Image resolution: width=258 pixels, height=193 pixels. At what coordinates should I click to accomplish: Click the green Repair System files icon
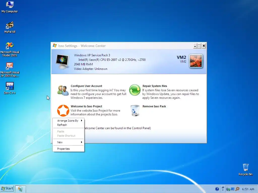[135, 90]
